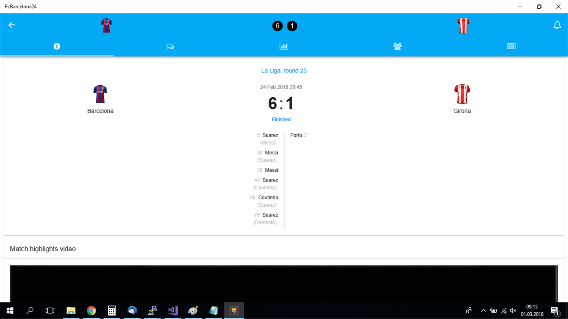Click the 76' Suarez goal entry
This screenshot has height=319, width=568.
[266, 215]
